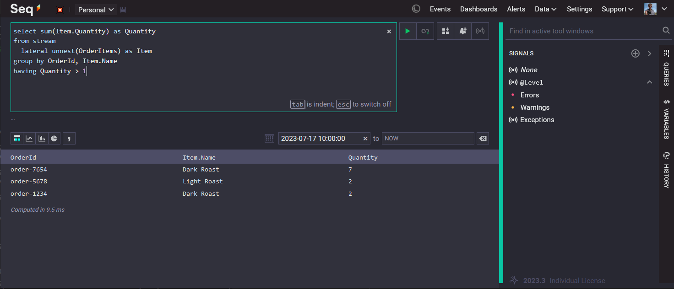Click the Item.Name column header
674x289 pixels.
click(x=199, y=157)
